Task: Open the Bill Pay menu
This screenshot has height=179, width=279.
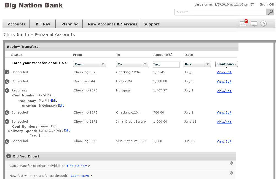Action: pos(43,24)
